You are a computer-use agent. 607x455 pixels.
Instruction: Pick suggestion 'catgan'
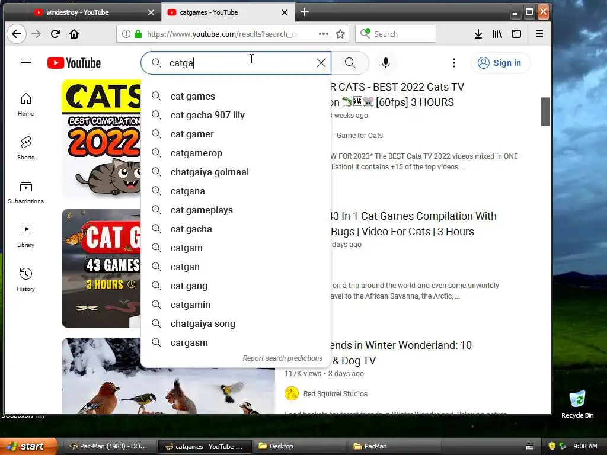(x=236, y=267)
